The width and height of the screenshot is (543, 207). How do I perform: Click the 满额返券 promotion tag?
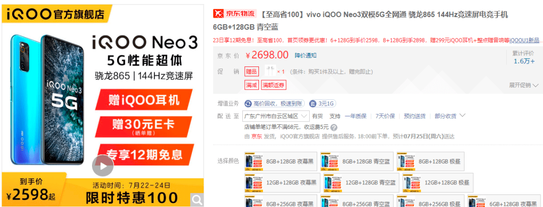(x=274, y=85)
